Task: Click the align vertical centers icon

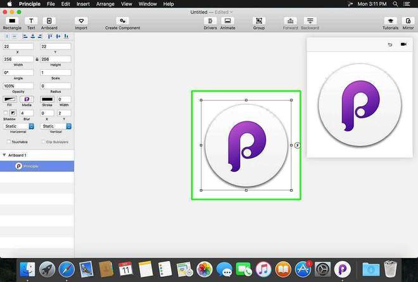Action: point(58,36)
